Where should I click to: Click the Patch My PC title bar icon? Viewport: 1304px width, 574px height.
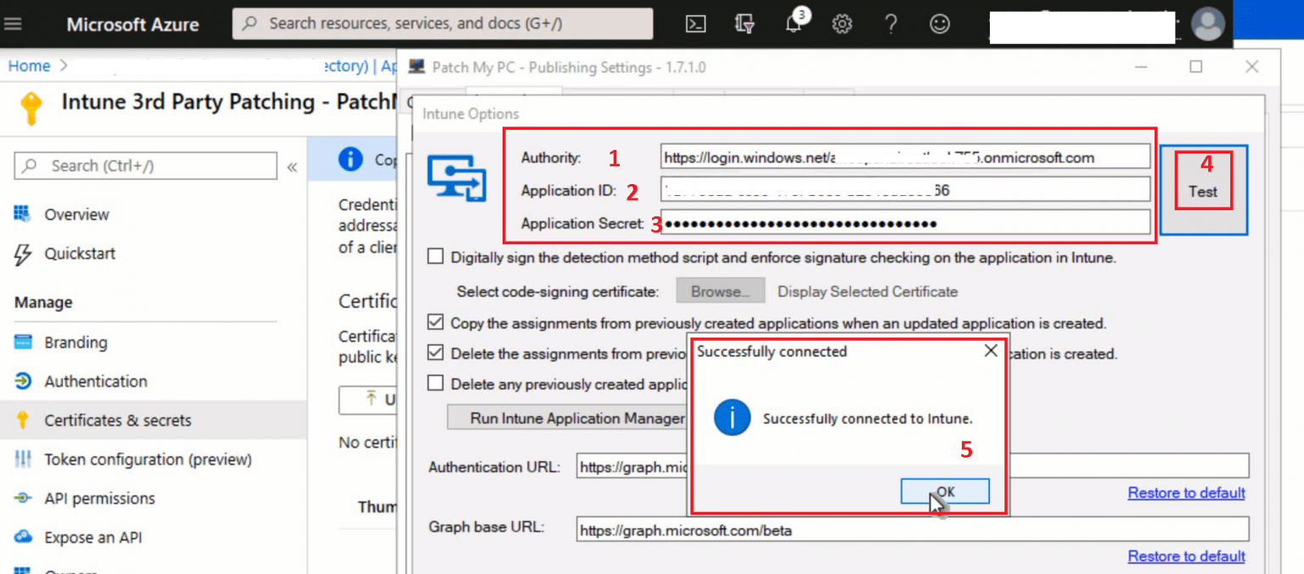[416, 67]
